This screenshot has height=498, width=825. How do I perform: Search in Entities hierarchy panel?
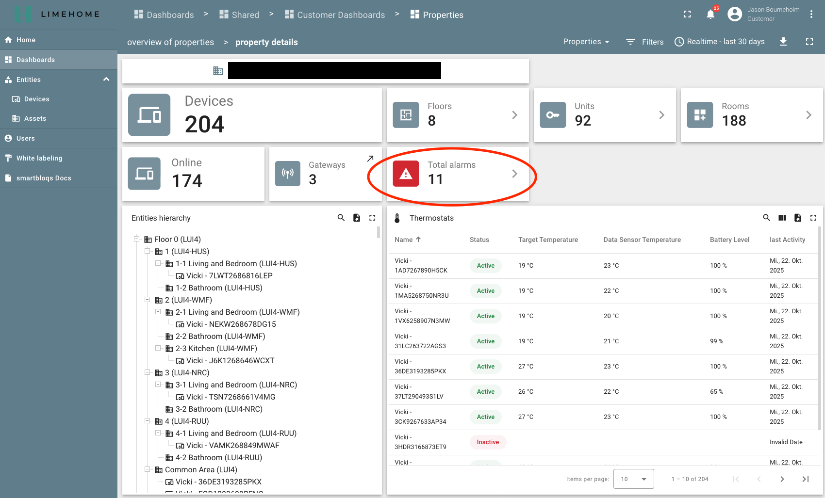pos(341,218)
